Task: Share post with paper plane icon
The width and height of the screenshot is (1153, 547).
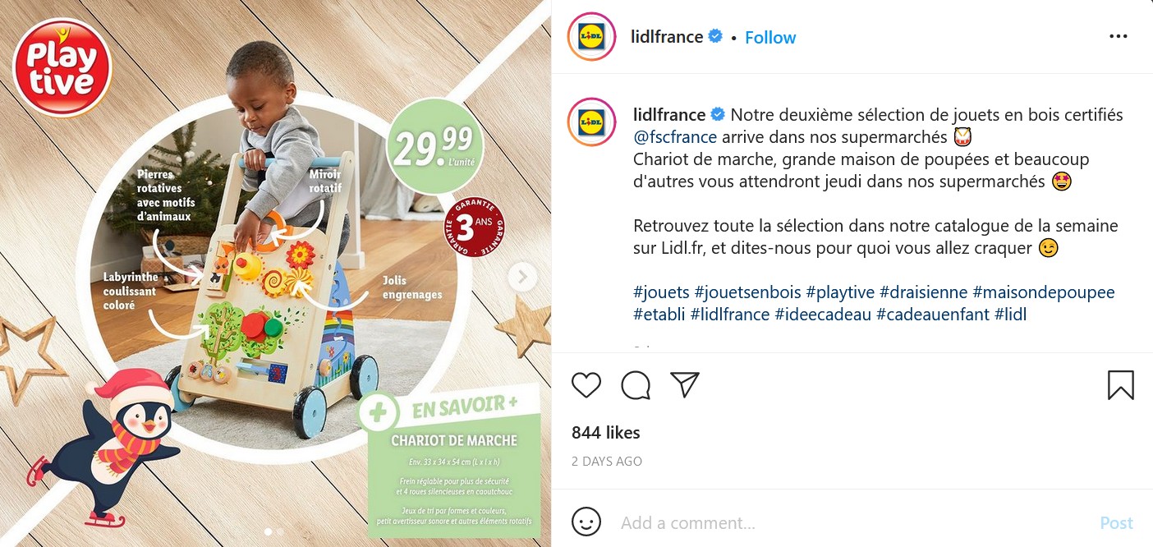Action: [x=684, y=384]
